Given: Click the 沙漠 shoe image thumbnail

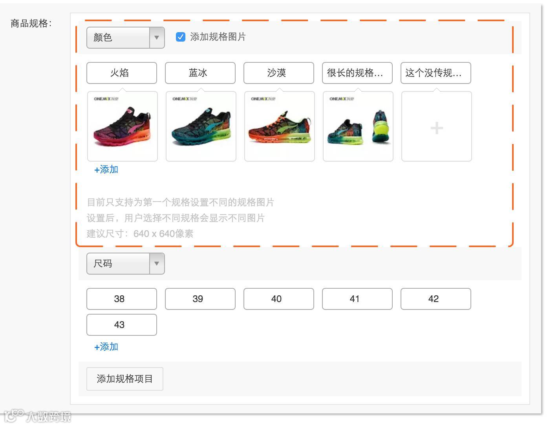Looking at the screenshot, I should [x=280, y=126].
